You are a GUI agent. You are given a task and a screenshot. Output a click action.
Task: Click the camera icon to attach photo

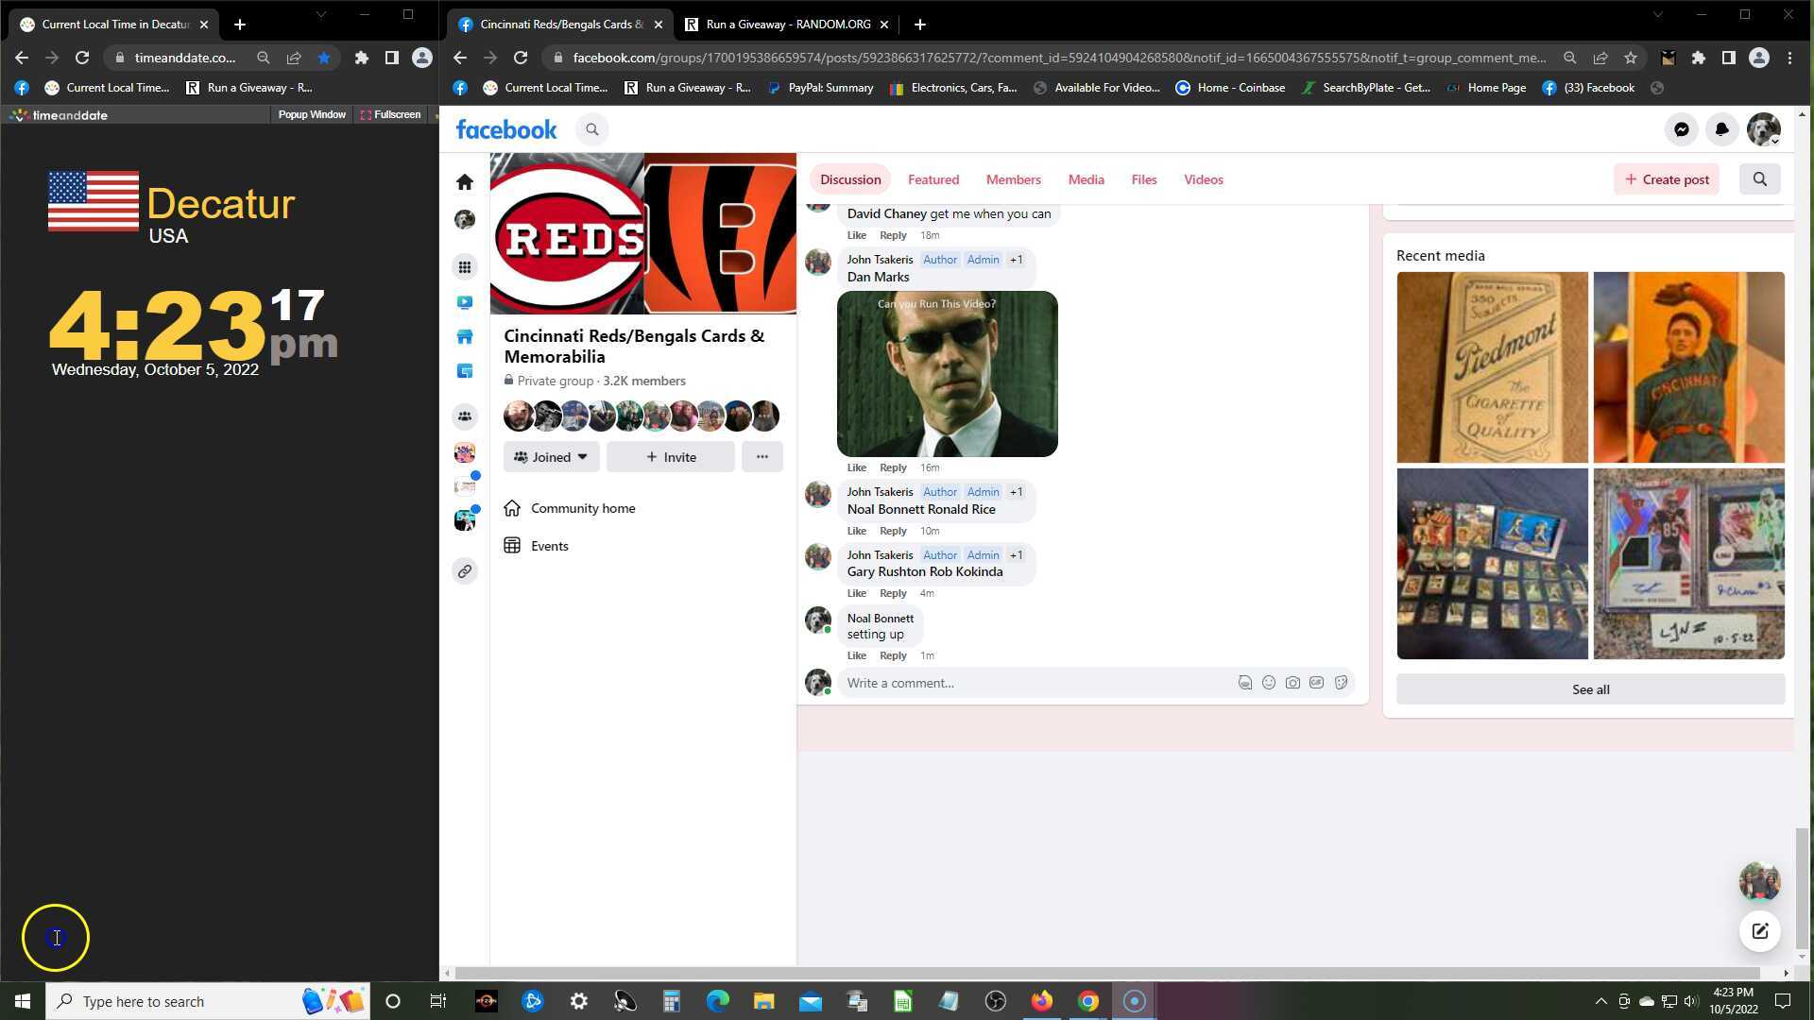[x=1292, y=683]
